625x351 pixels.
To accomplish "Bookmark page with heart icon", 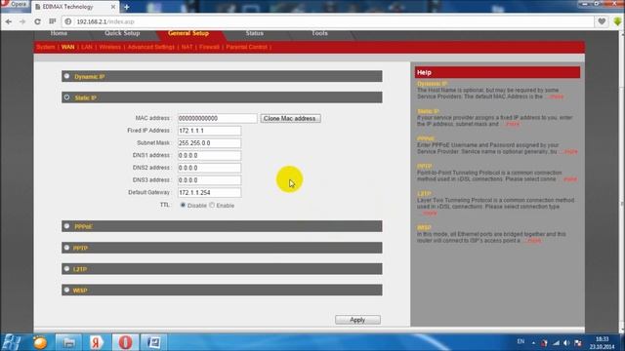I will pos(602,21).
